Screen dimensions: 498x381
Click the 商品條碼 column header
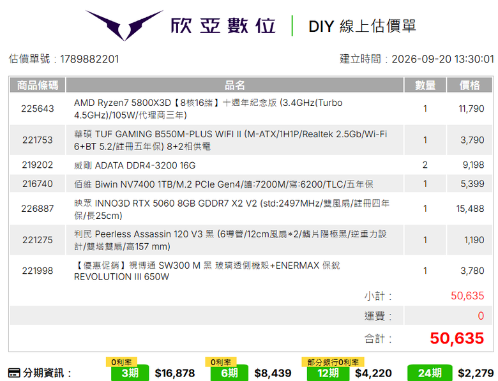click(x=38, y=85)
